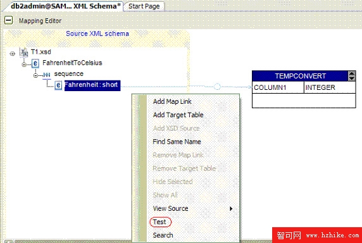Click the Fahrenheit element icon
The height and width of the screenshot is (243, 362).
(58, 85)
